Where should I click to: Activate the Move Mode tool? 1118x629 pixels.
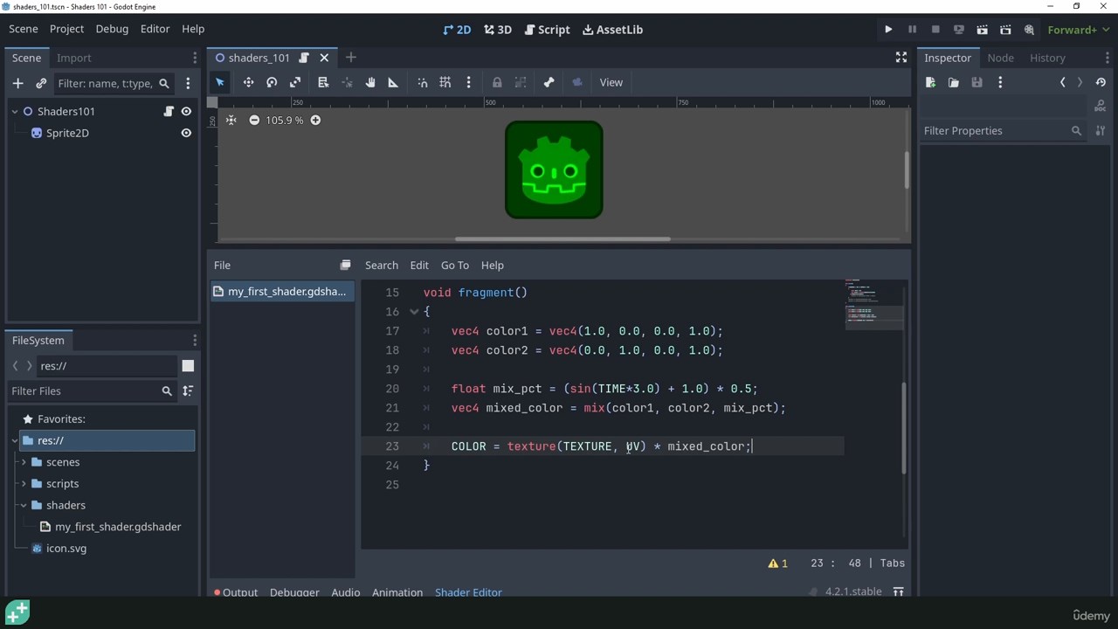tap(248, 82)
